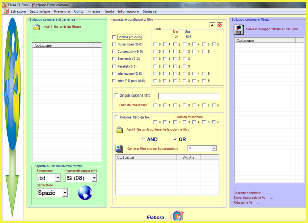Click the Elabora target icon
308x223 pixels.
click(178, 216)
